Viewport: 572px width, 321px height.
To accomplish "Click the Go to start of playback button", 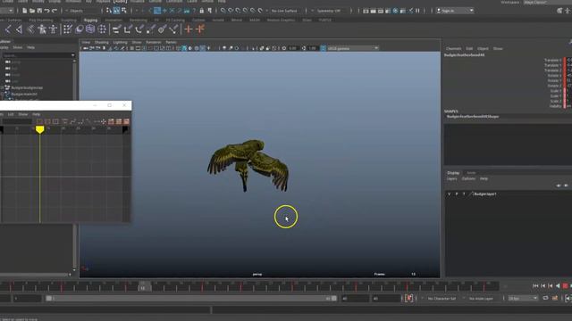I will (x=535, y=286).
